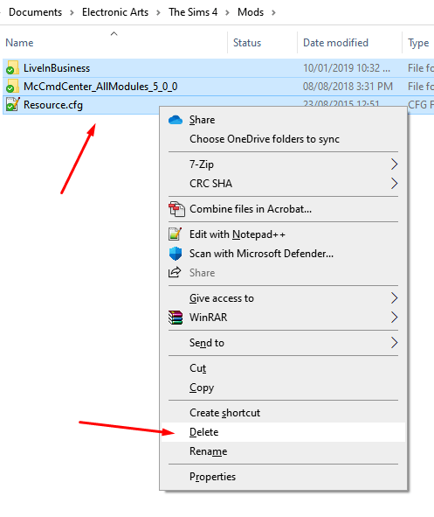Click the Combine files in Acrobat icon
The height and width of the screenshot is (517, 434).
176,209
